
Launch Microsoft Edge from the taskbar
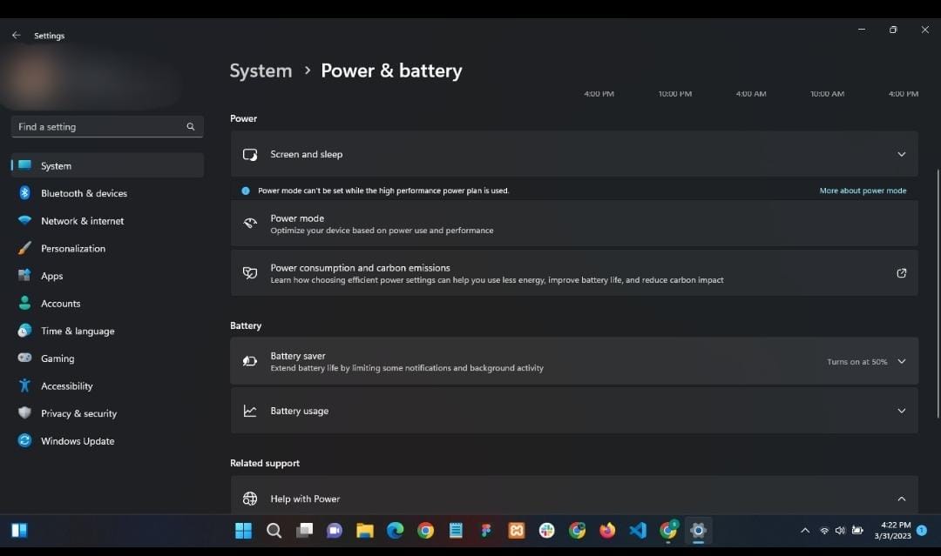395,531
